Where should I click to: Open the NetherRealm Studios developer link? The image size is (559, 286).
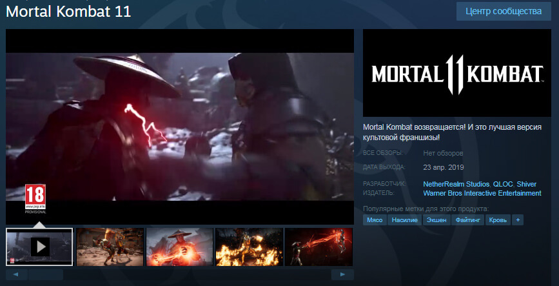[456, 184]
